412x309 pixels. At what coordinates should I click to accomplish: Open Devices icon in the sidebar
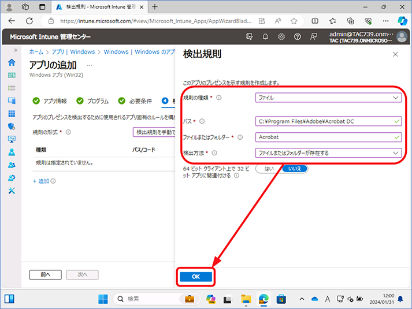(12, 100)
